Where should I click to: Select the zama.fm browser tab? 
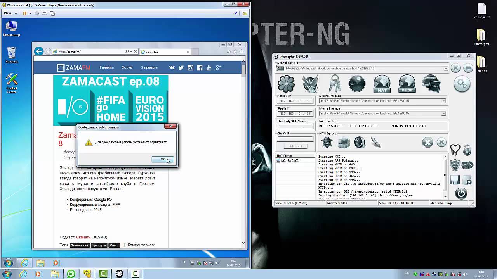165,52
